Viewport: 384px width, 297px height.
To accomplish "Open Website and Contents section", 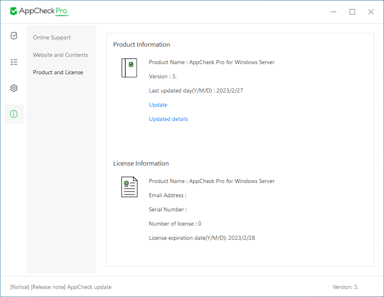I will pyautogui.click(x=61, y=55).
